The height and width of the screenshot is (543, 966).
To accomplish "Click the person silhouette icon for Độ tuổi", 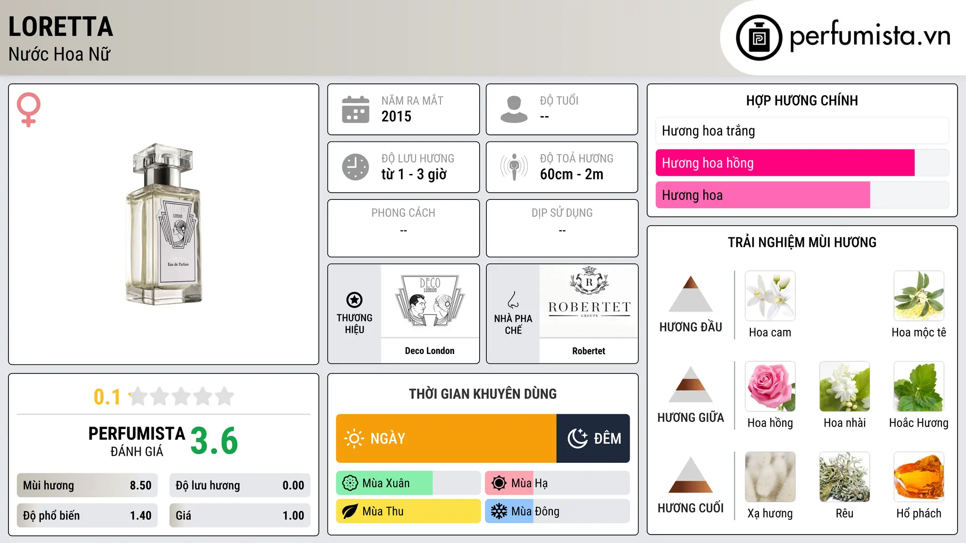I will click(514, 109).
